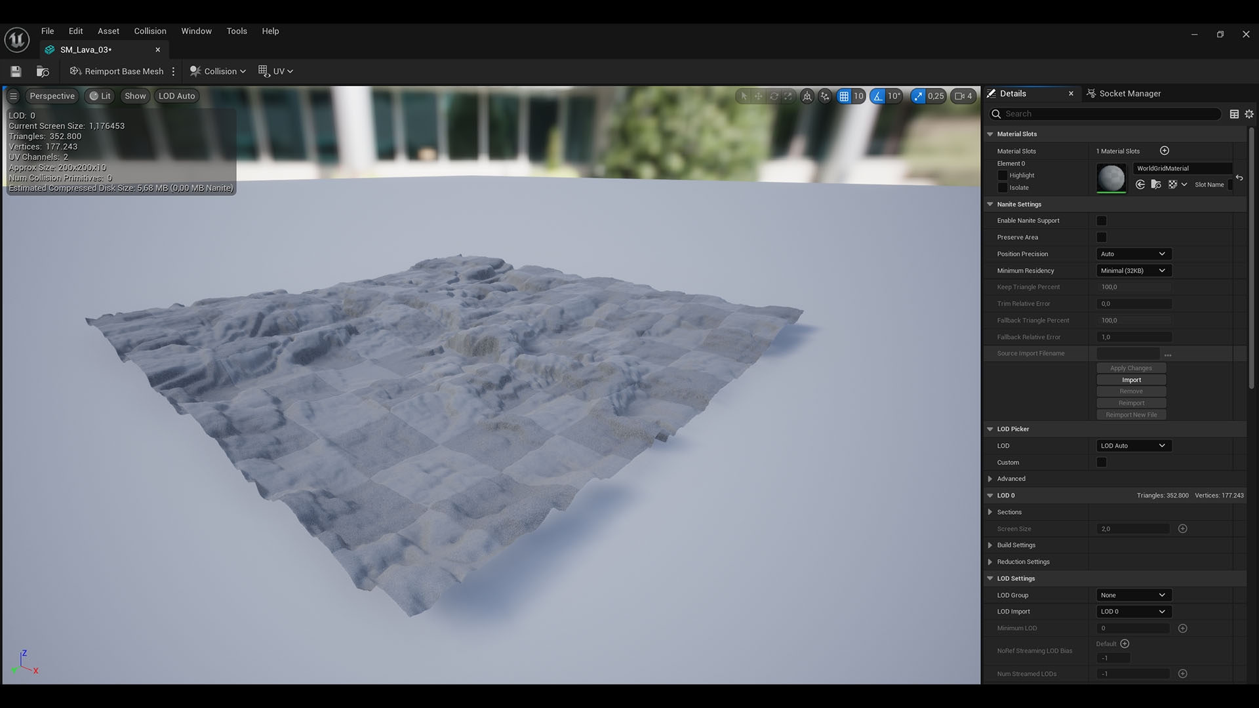
Task: Click the WorldGridMaterial thumbnail sphere
Action: point(1111,178)
